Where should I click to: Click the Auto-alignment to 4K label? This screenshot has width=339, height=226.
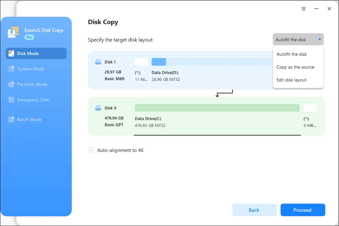(120, 150)
